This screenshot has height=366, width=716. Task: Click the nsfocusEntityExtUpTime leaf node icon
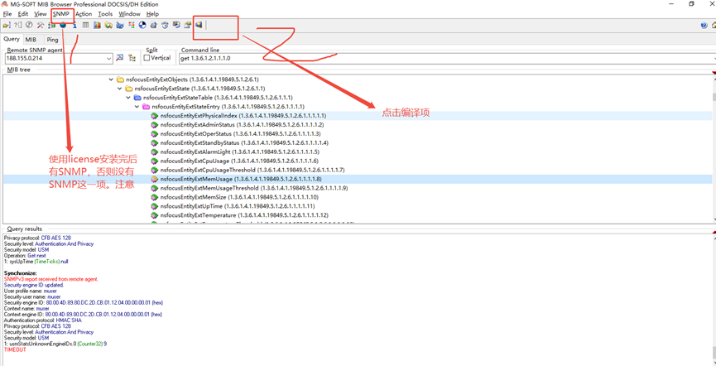(x=155, y=206)
